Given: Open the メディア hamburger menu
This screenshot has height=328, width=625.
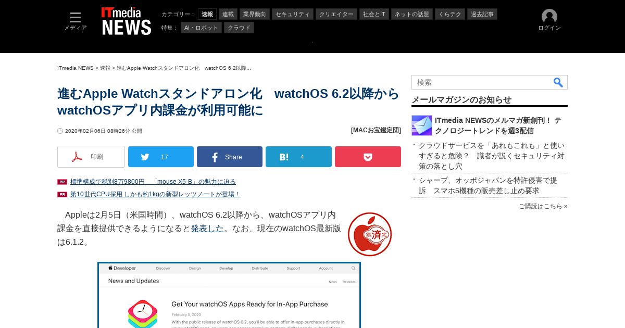Looking at the screenshot, I should [x=76, y=21].
